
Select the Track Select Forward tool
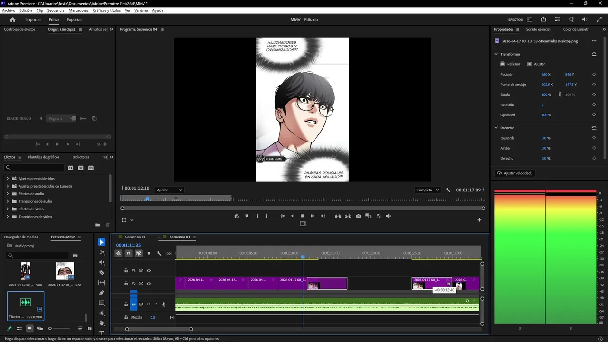coord(102,252)
